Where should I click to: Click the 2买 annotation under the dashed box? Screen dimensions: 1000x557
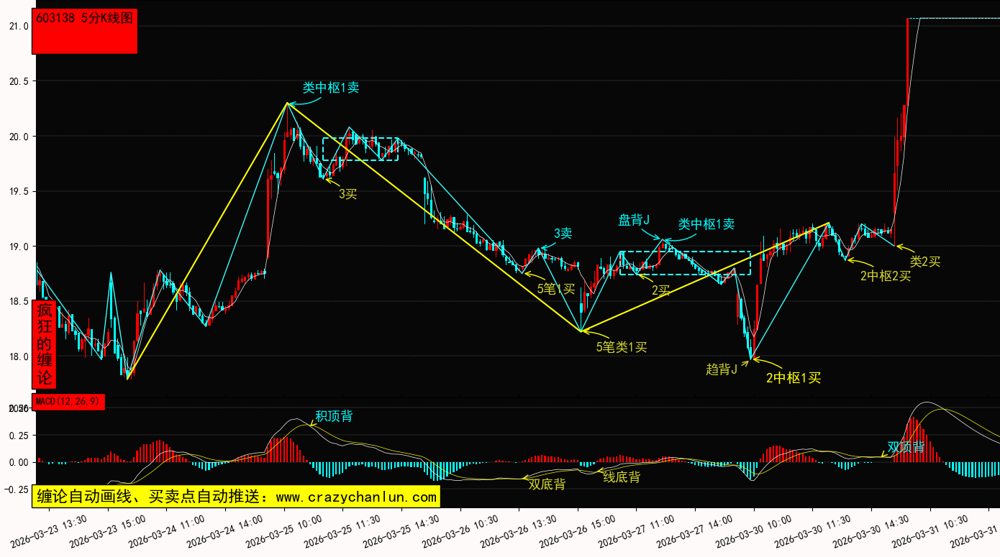click(660, 290)
